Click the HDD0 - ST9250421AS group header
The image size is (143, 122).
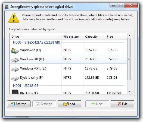coord(36,42)
